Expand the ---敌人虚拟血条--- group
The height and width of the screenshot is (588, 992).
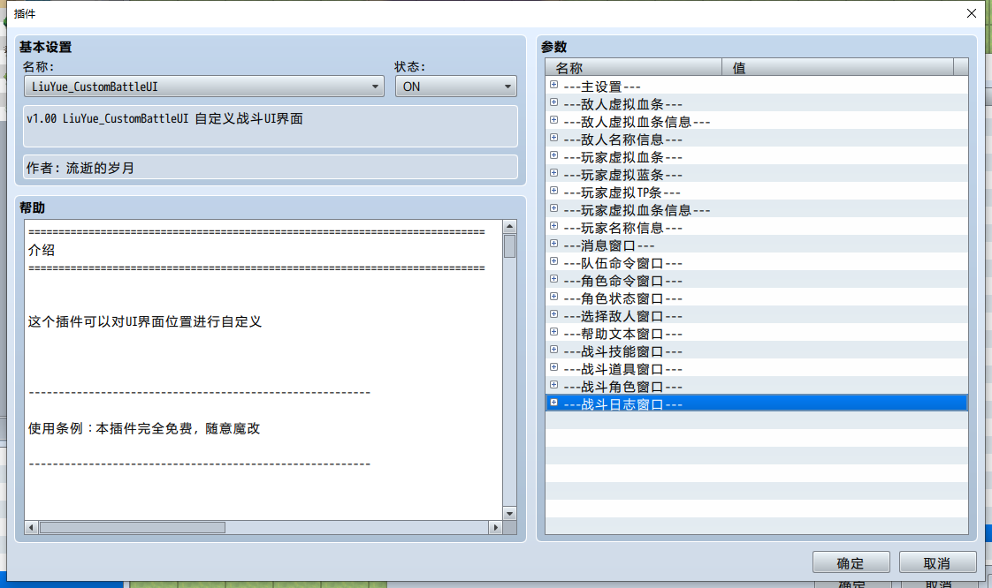tap(553, 102)
